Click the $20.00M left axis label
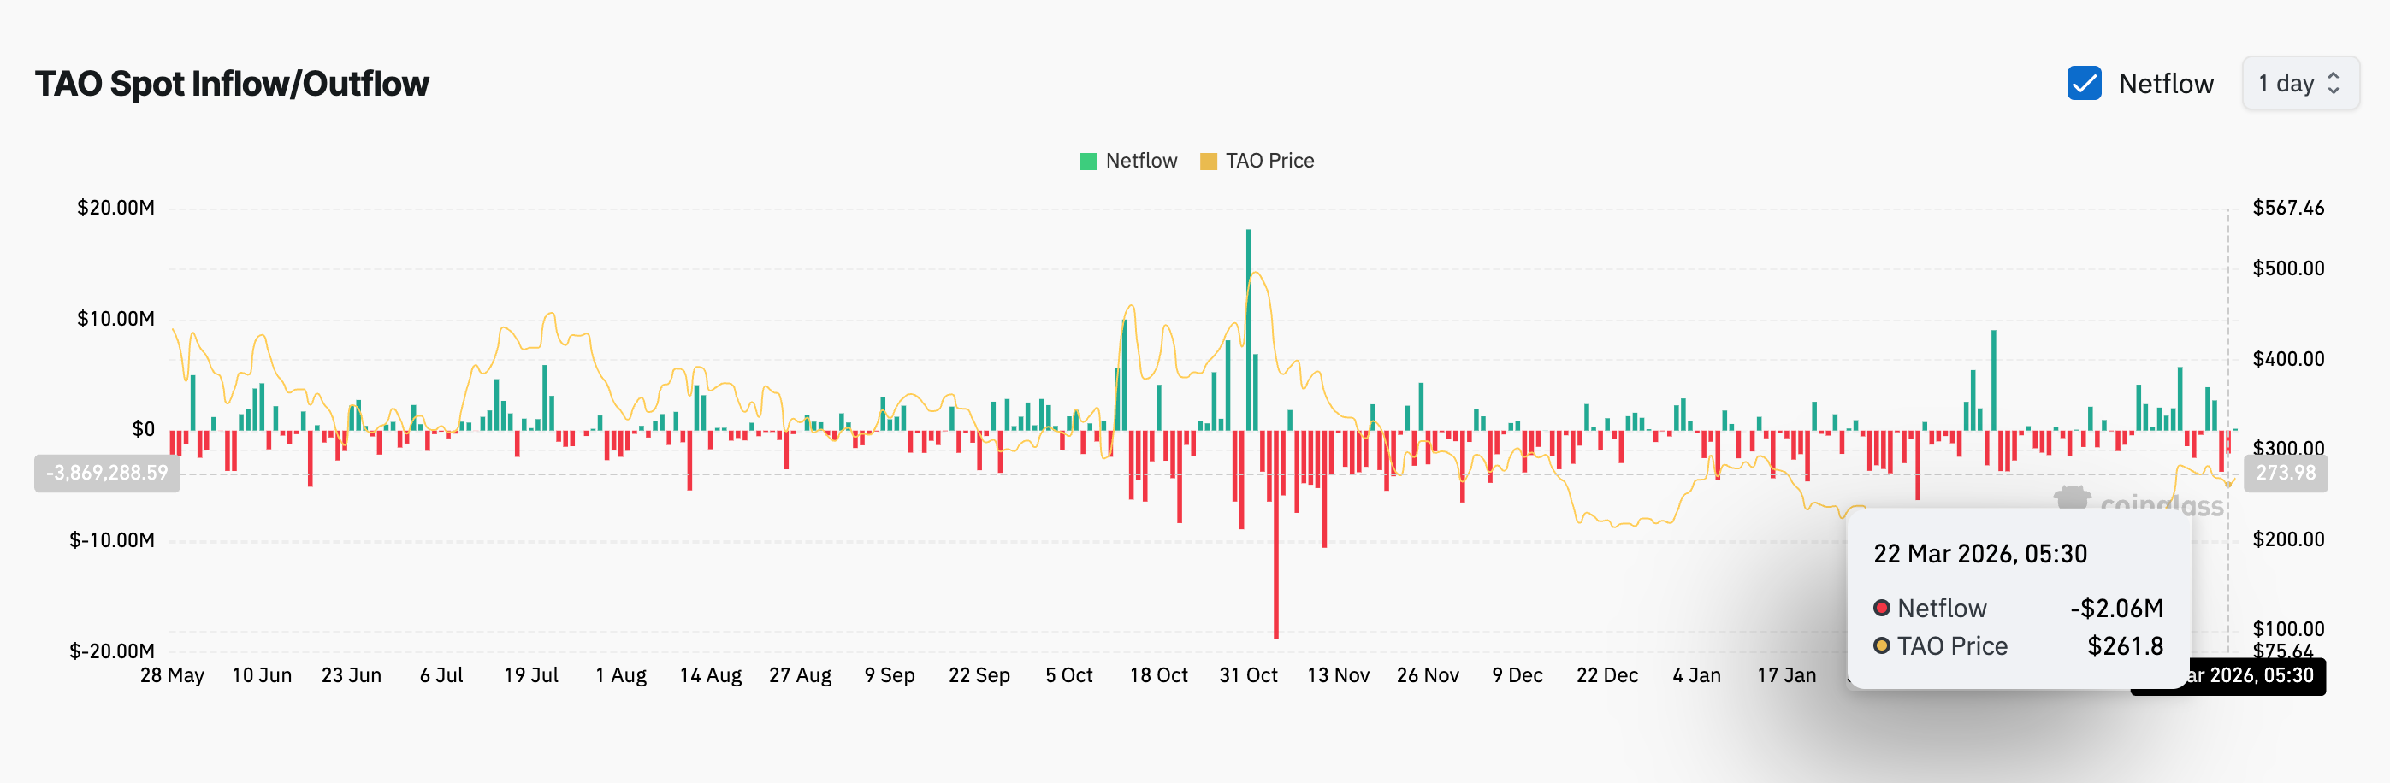The width and height of the screenshot is (2390, 783). pyautogui.click(x=116, y=208)
